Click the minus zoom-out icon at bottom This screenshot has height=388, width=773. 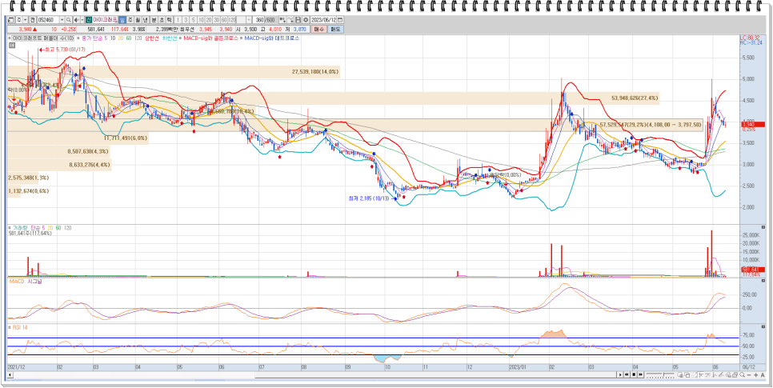(x=749, y=375)
